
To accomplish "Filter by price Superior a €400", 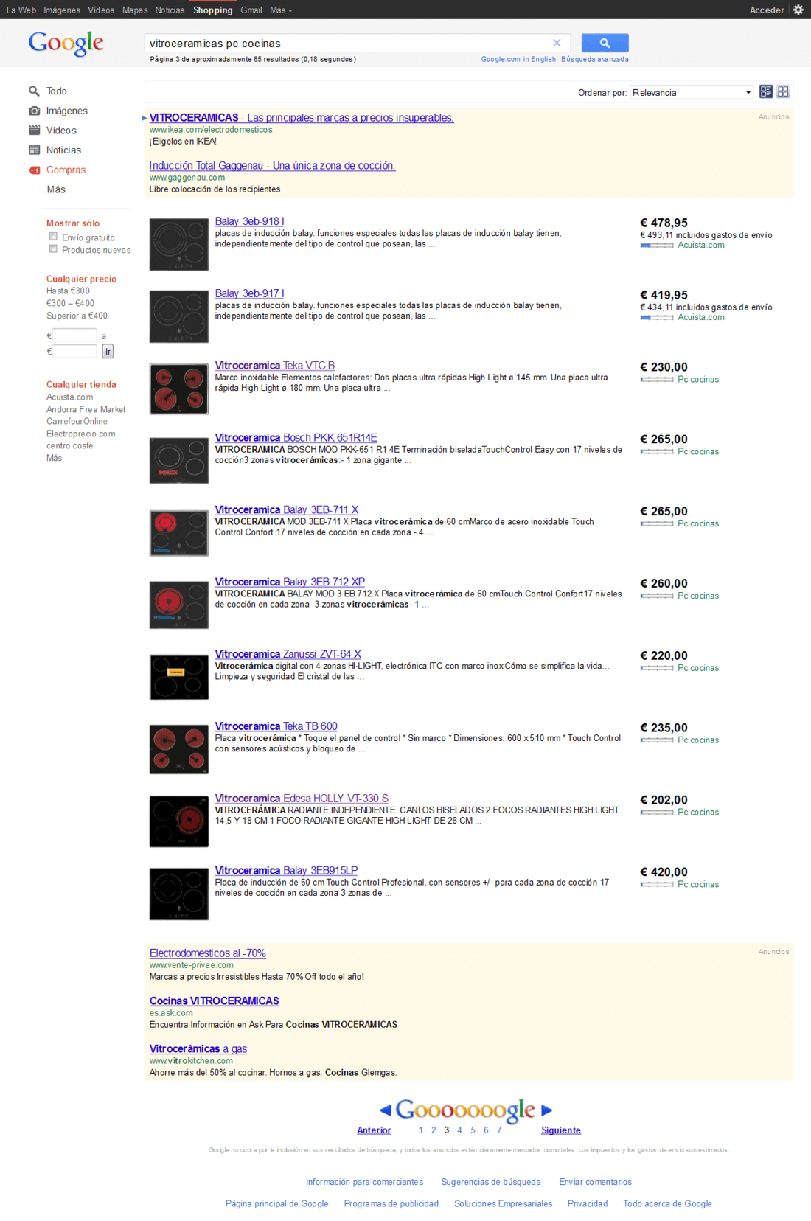I will coord(77,316).
